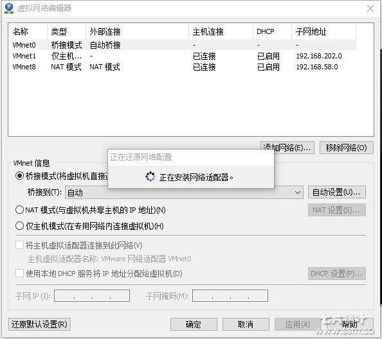
Task: Select the VMnet0 row
Action: (x=184, y=45)
